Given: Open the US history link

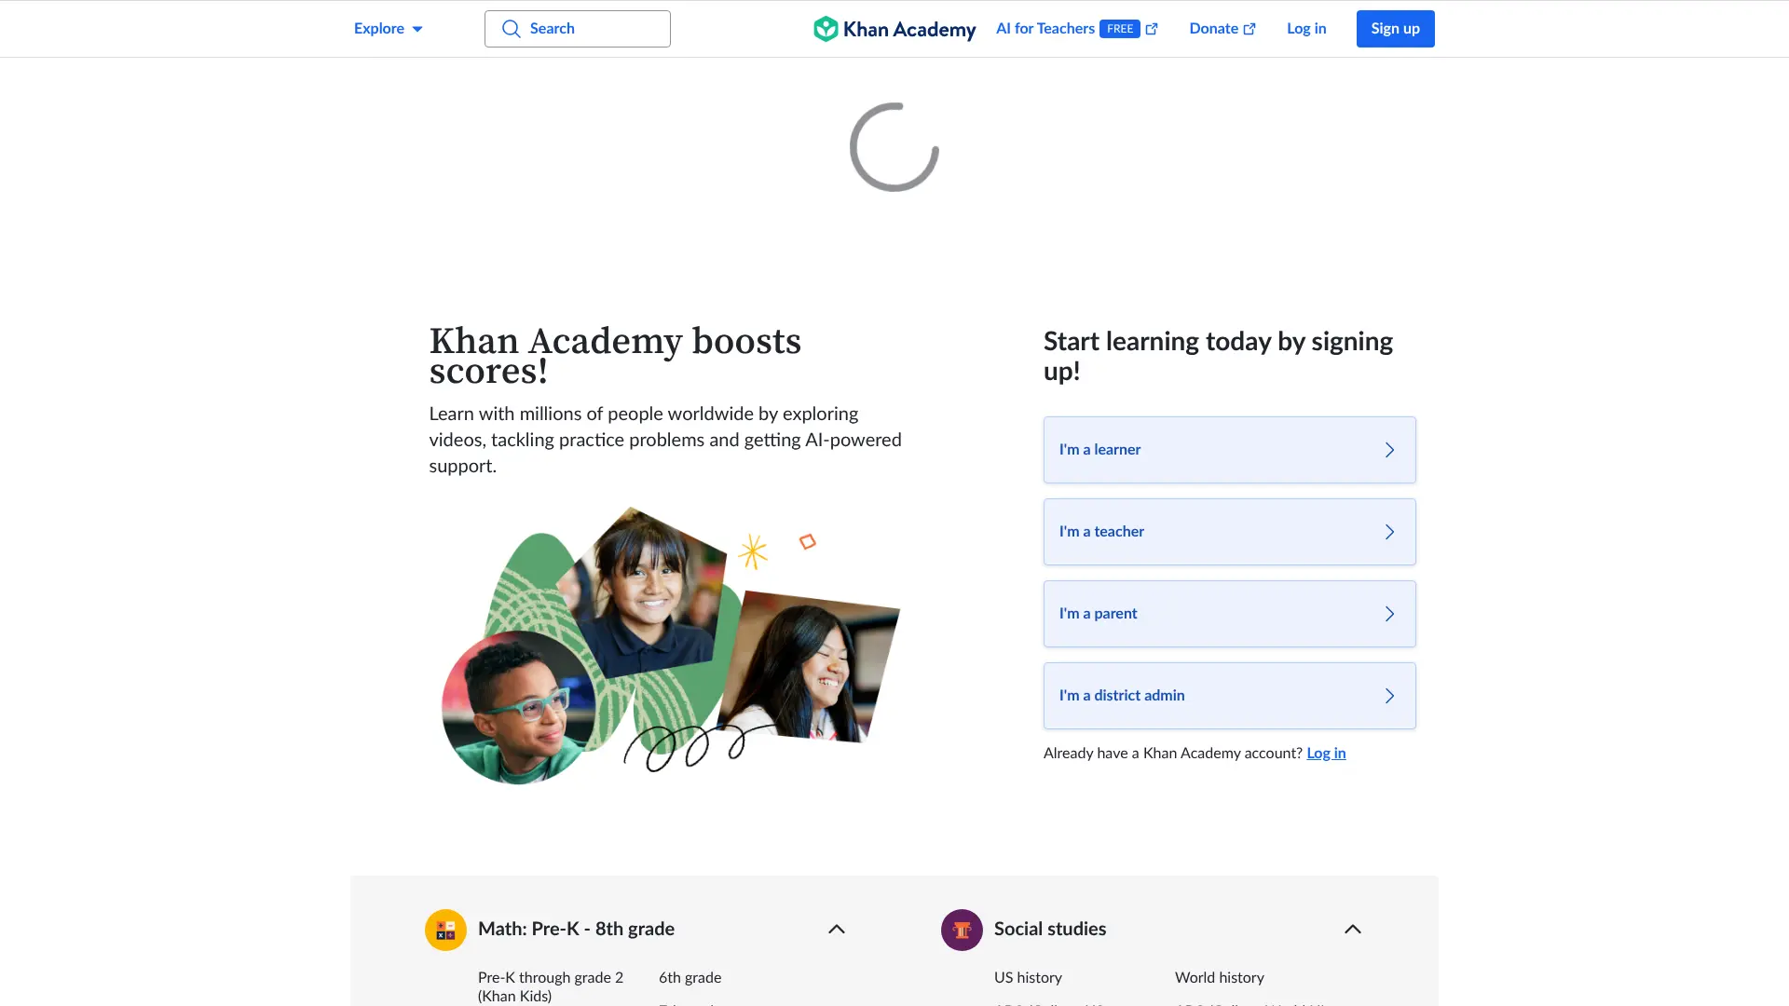Looking at the screenshot, I should [x=1028, y=978].
